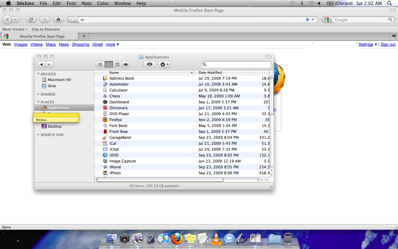Open the URL bar history dropdown arrow
The image size is (398, 249).
tap(313, 19)
